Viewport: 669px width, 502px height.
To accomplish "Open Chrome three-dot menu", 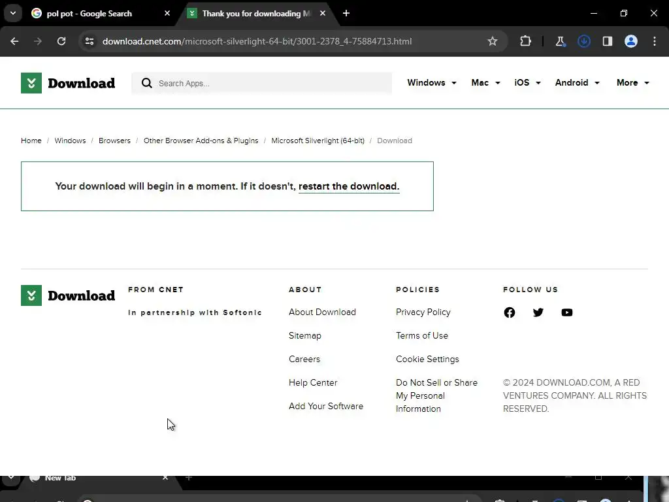I will coord(655,41).
